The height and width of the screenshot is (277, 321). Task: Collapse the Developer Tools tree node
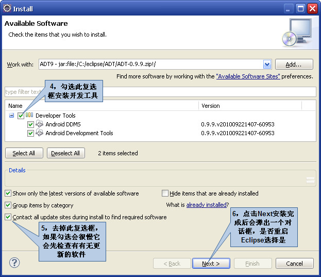pos(12,116)
